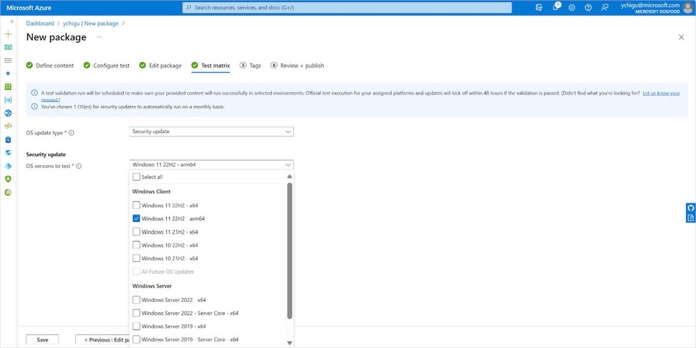Open the lightning bolt function app icon
Viewport: 696px width, 348px height.
point(8,126)
